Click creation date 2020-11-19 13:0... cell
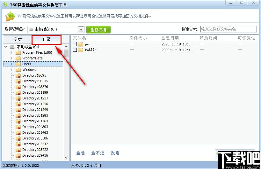 178,44
